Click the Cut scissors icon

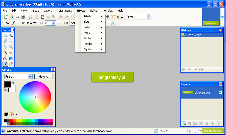(31, 17)
